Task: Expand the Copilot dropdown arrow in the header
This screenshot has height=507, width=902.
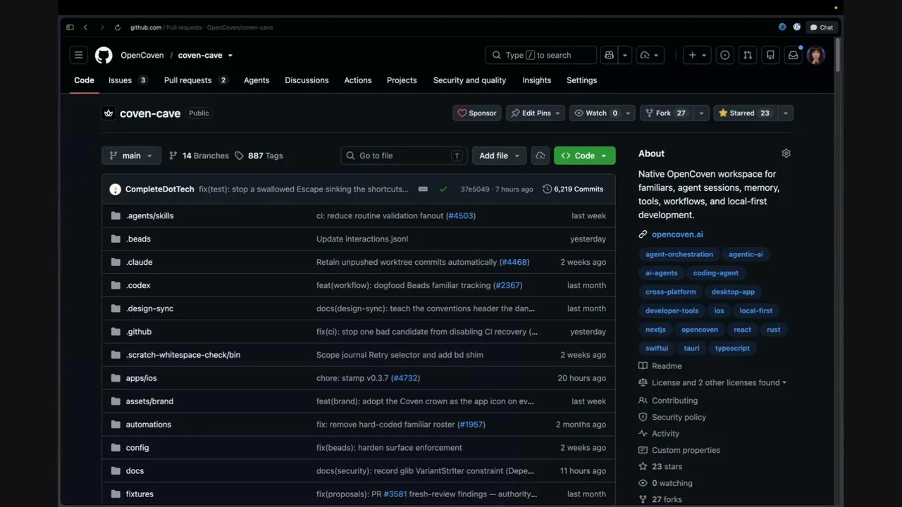Action: point(624,55)
